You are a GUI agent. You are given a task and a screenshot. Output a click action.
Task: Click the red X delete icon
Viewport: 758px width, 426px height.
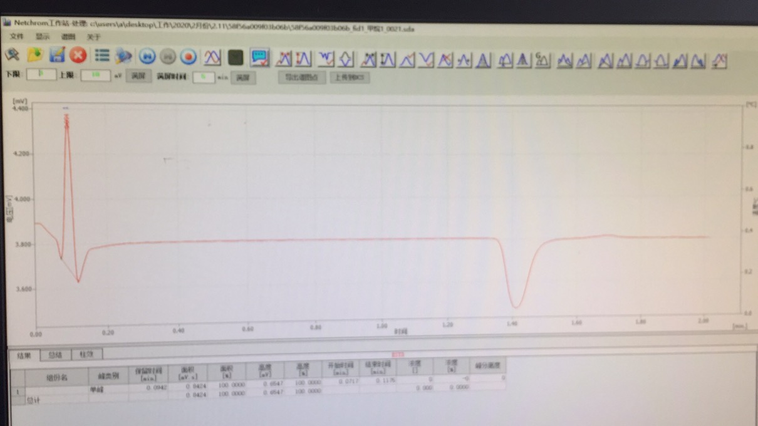tap(78, 56)
